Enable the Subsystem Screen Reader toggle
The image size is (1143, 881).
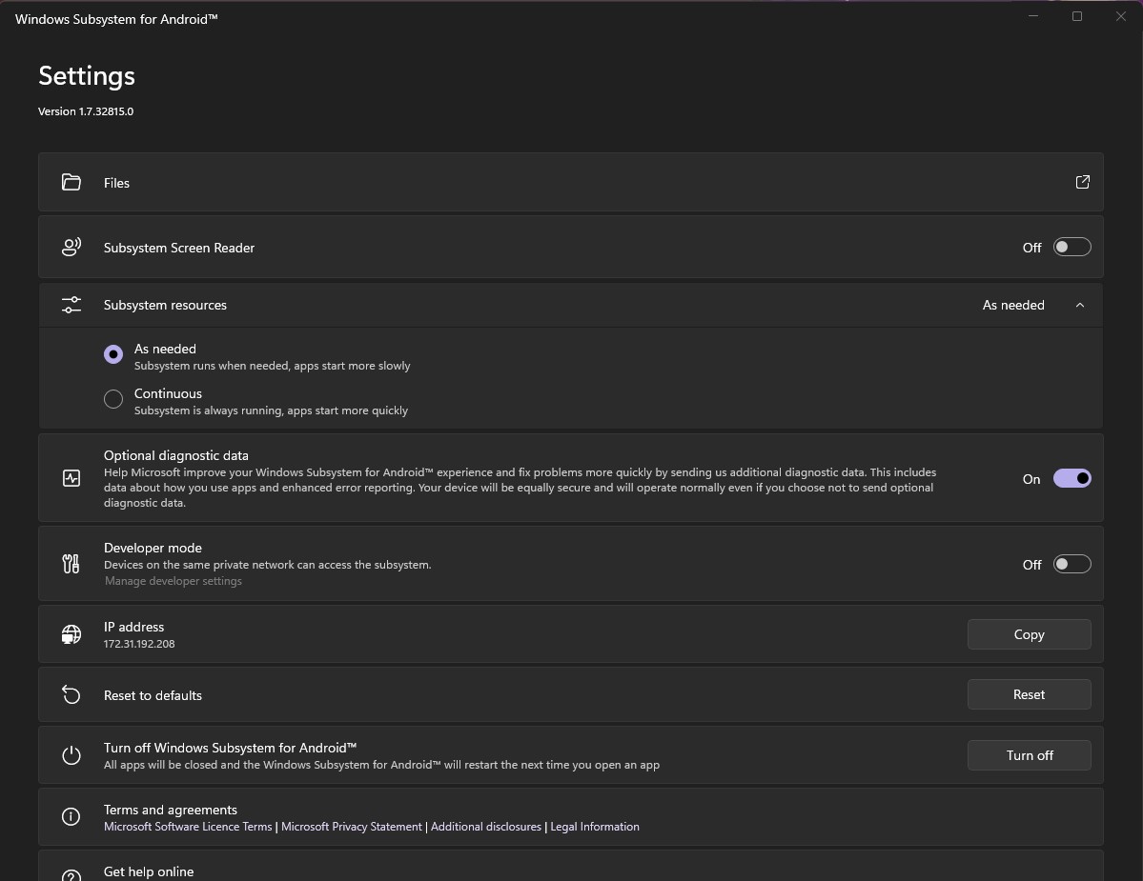1072,248
